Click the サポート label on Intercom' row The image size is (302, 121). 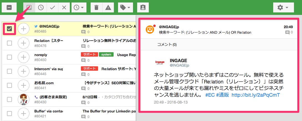pyautogui.click(x=89, y=69)
